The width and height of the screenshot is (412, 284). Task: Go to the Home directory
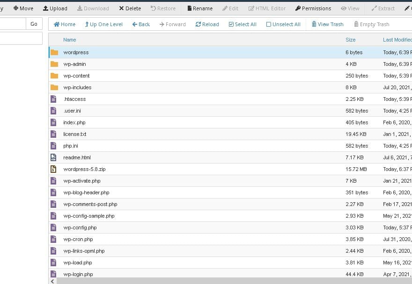[x=65, y=24]
